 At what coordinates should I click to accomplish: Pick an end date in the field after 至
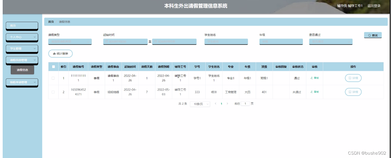pyautogui.click(x=174, y=42)
